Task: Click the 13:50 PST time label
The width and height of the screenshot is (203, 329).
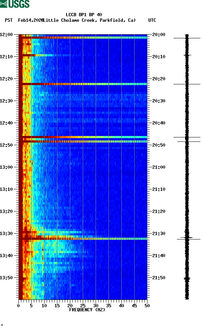Action: (x=6, y=277)
